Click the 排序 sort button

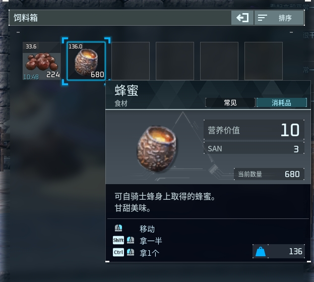coord(279,18)
